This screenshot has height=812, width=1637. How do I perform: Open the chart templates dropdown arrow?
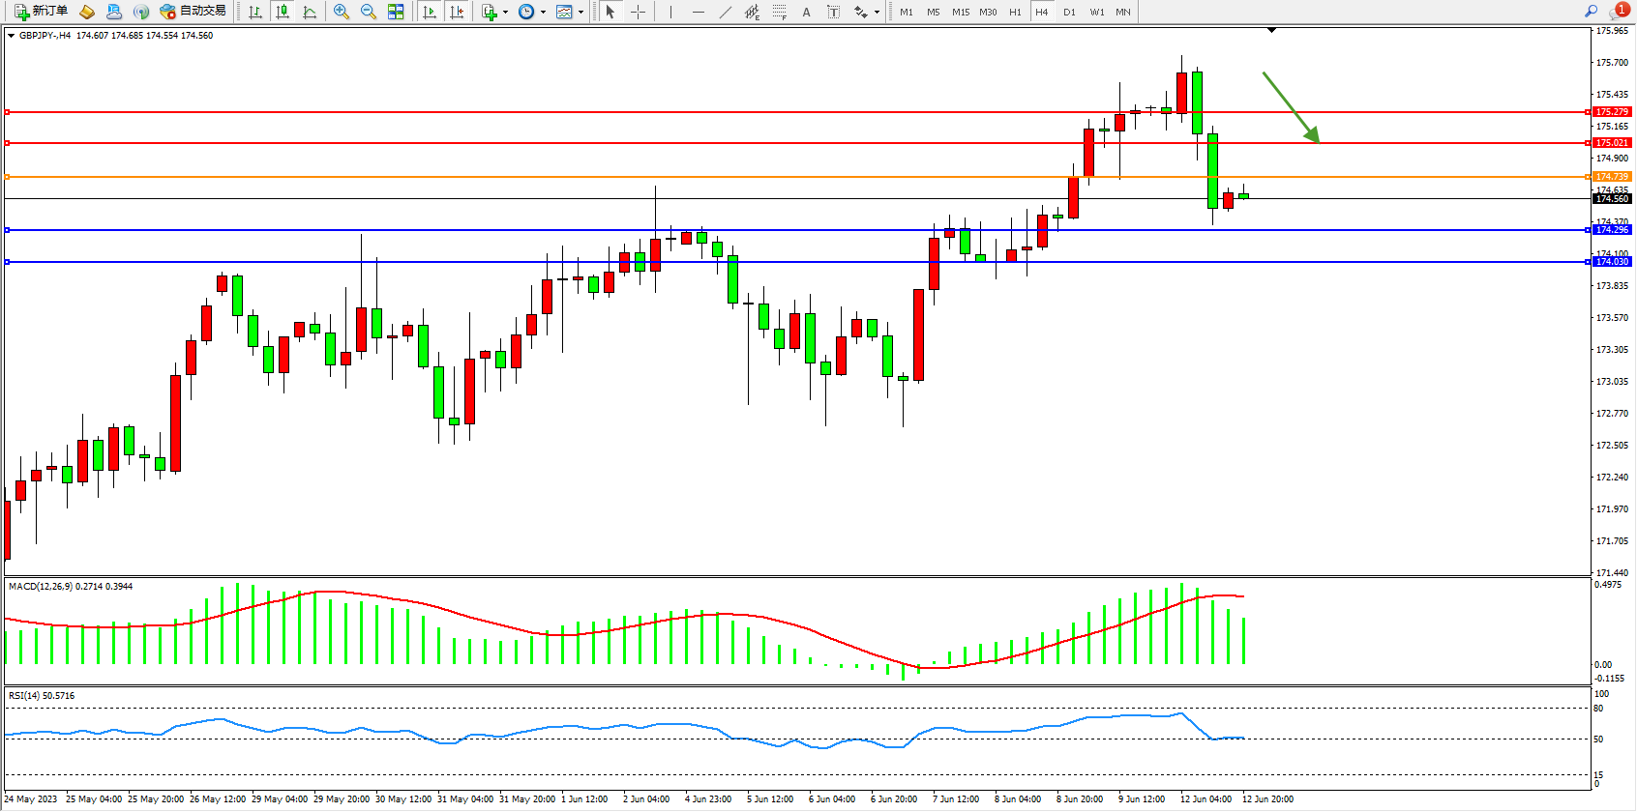[580, 13]
